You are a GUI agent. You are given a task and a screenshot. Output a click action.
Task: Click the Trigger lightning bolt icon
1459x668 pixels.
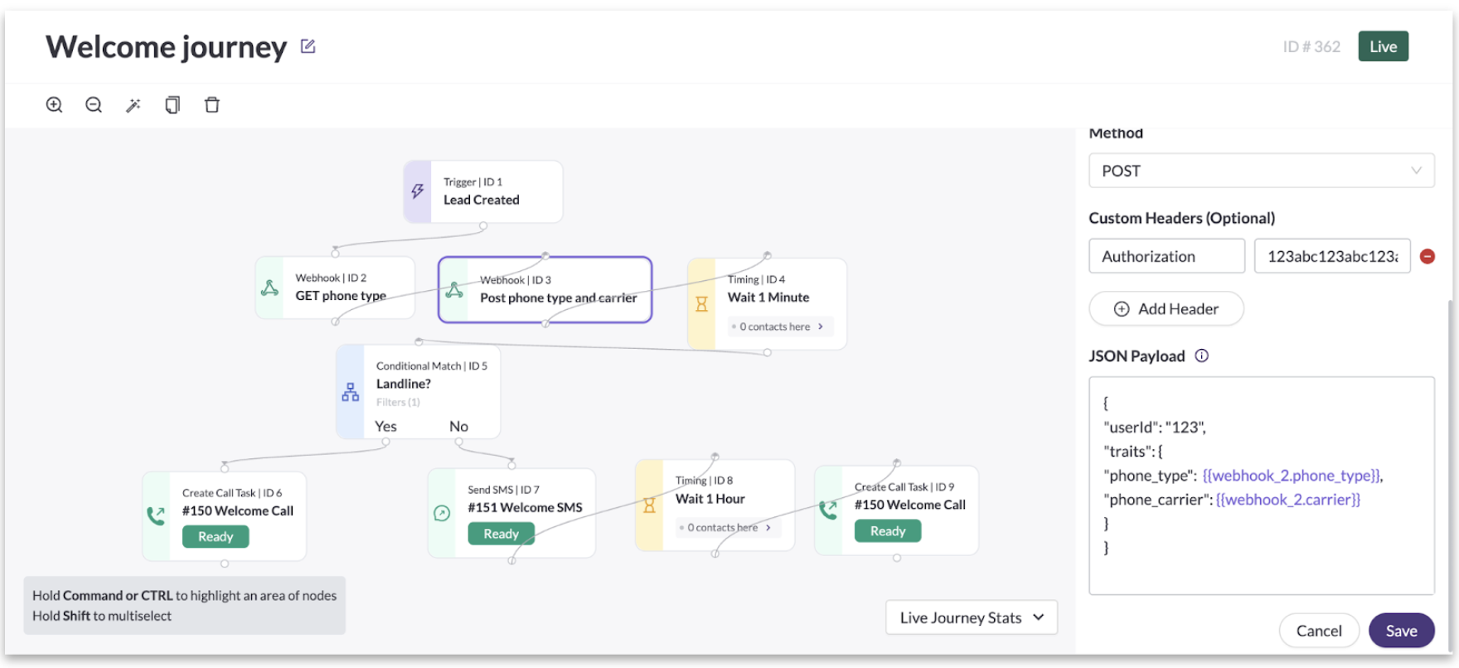[418, 191]
